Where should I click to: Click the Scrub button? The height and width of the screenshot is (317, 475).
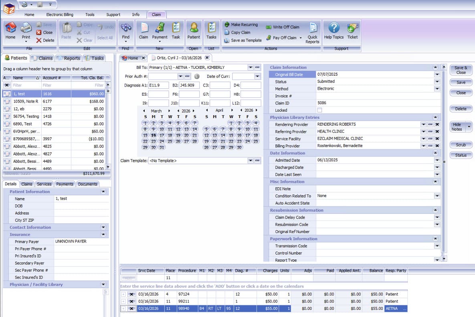tap(461, 145)
